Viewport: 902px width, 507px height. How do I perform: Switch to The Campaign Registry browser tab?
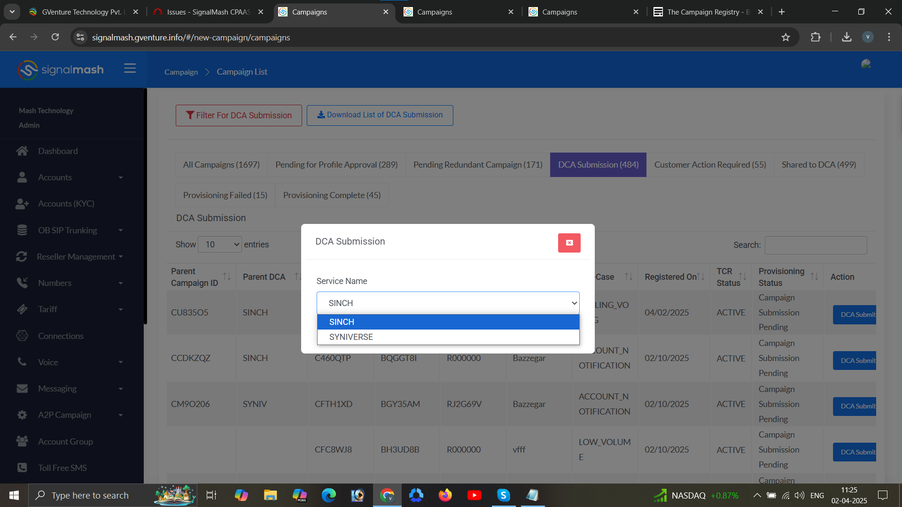pos(708,12)
